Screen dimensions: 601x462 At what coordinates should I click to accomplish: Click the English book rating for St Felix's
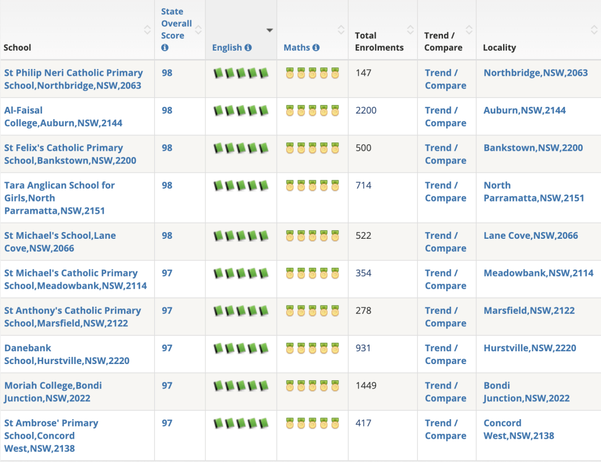241,148
